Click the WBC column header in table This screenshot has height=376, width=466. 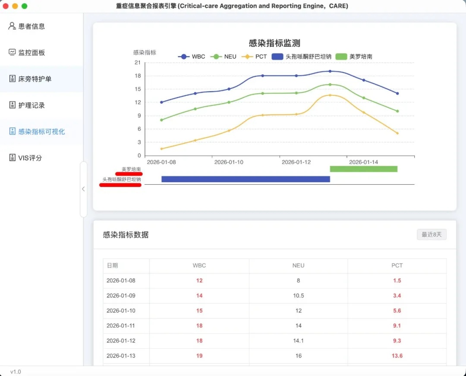point(199,265)
